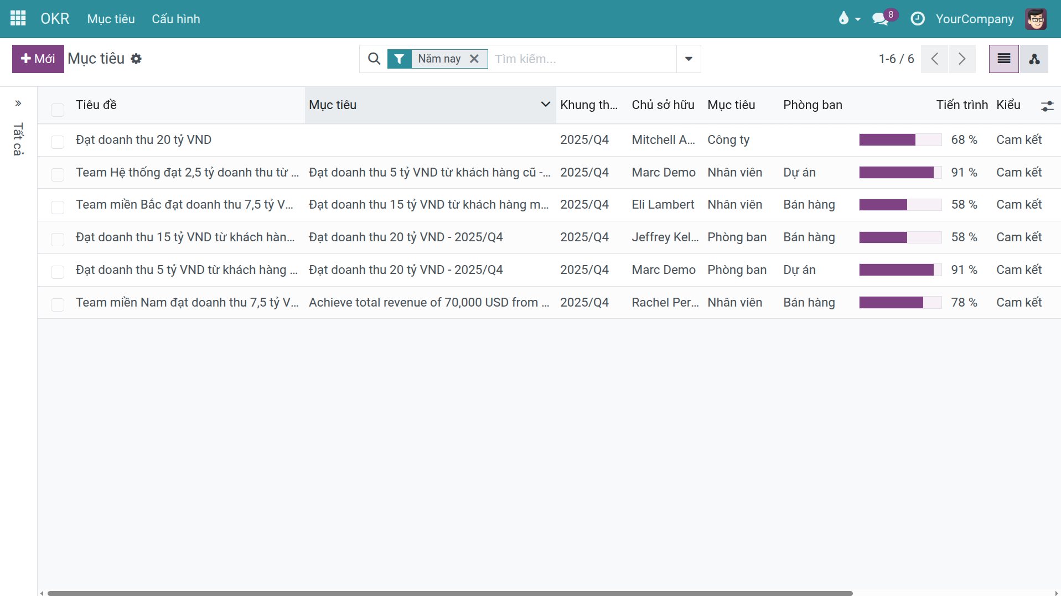This screenshot has height=596, width=1061.
Task: Open the debug droplet dropdown
Action: pos(848,19)
